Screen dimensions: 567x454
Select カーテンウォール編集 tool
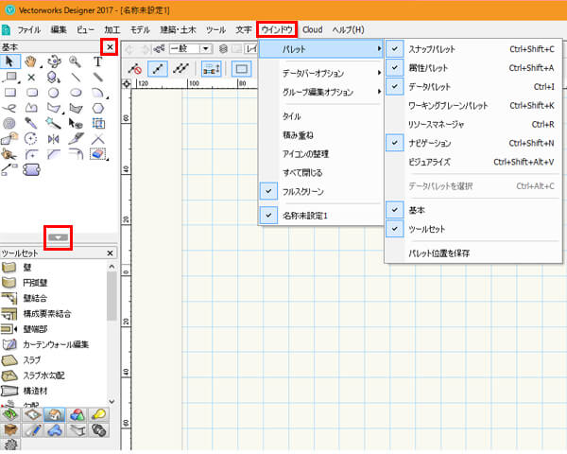54,344
